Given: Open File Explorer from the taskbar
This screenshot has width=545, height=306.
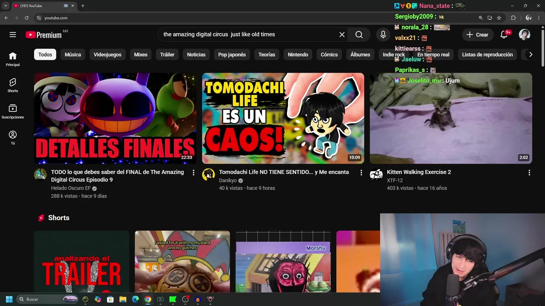Looking at the screenshot, I should (x=123, y=299).
